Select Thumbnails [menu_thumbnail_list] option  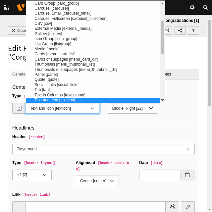click(93, 64)
